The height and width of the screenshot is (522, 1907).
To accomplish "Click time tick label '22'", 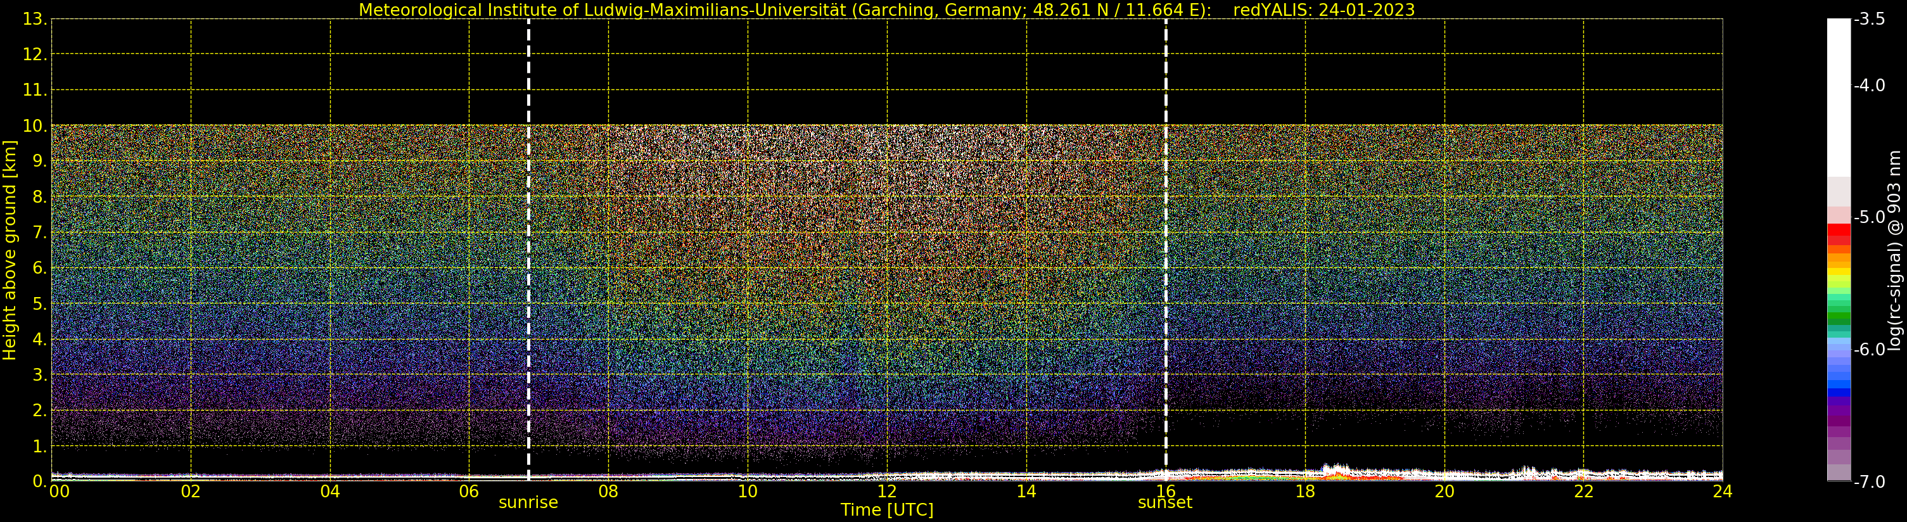I will click(1583, 492).
